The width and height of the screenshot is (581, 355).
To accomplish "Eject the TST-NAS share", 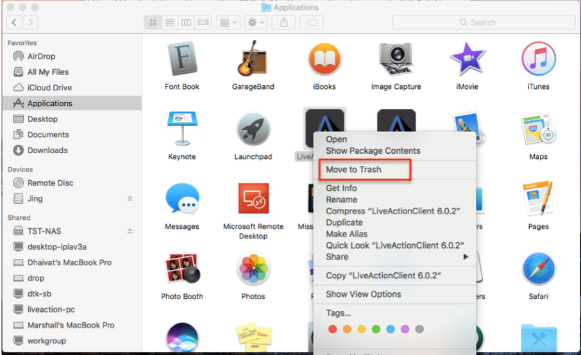I will pyautogui.click(x=130, y=231).
